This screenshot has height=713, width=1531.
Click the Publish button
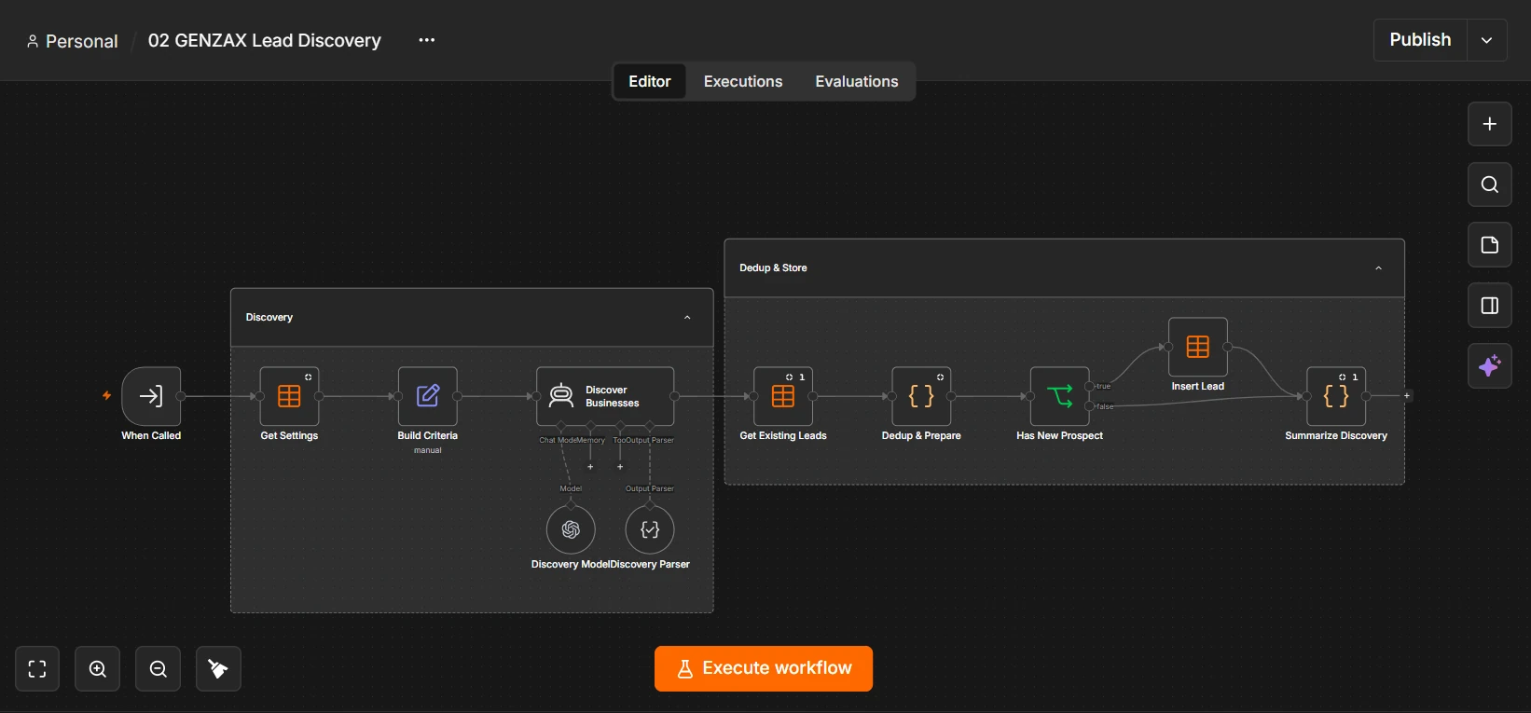pos(1420,40)
